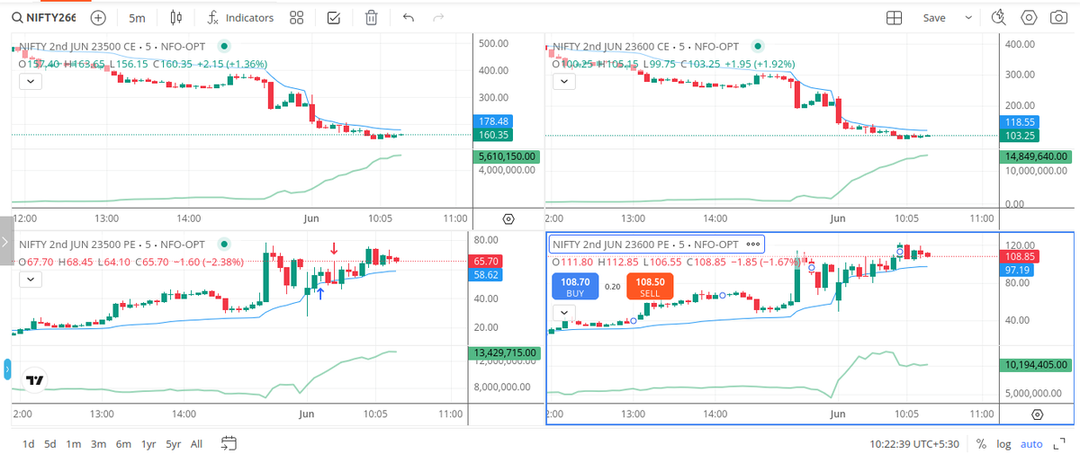The height and width of the screenshot is (454, 1080).
Task: Open indicator templates grid icon
Action: [x=297, y=18]
